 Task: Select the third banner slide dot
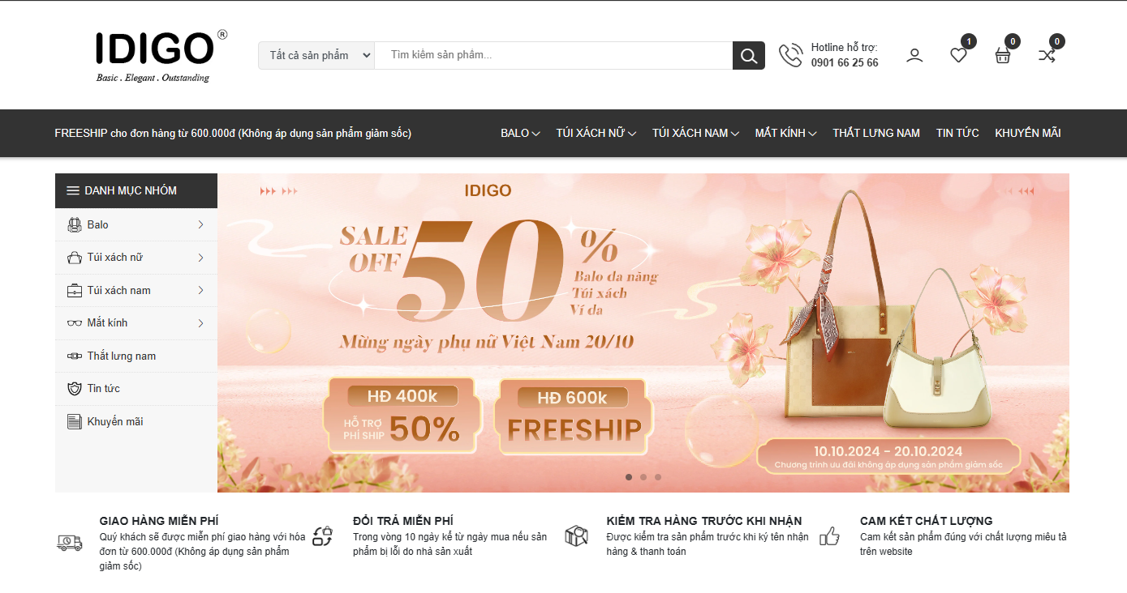click(658, 477)
